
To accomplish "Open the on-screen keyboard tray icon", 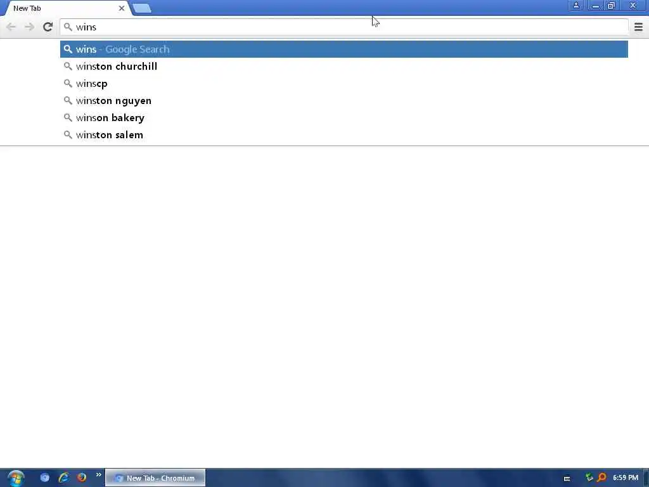I will 567,479.
